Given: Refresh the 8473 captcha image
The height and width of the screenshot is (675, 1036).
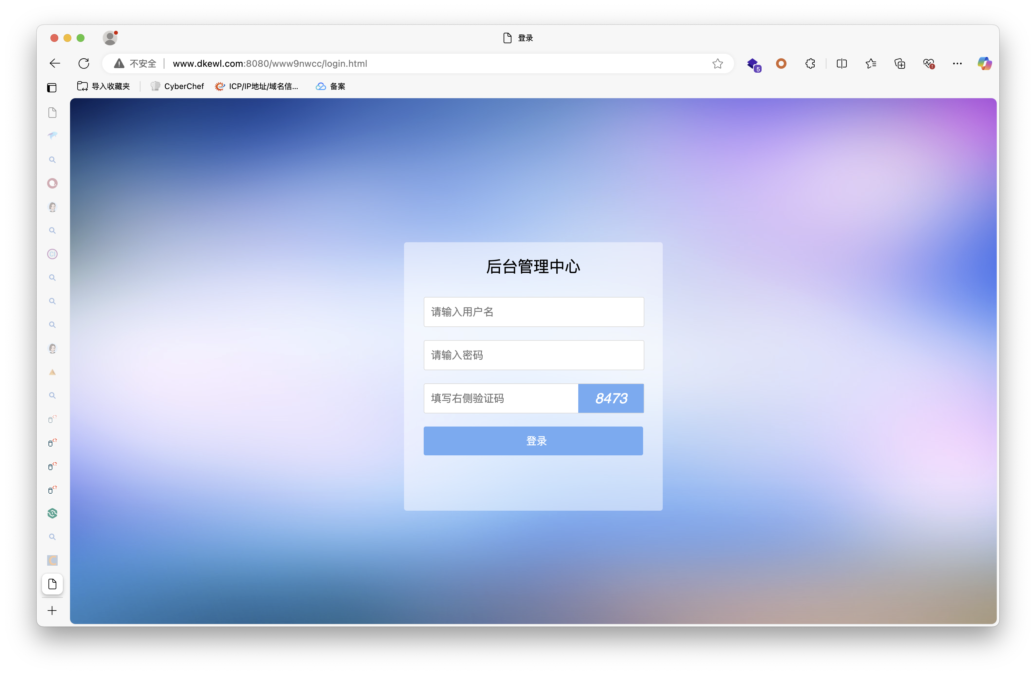Looking at the screenshot, I should point(611,398).
